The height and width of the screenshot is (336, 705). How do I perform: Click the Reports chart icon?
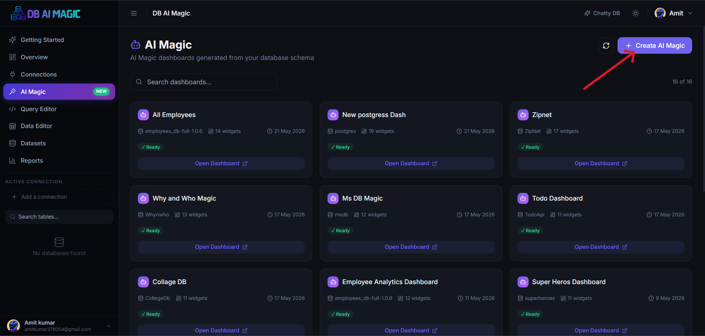(x=12, y=160)
